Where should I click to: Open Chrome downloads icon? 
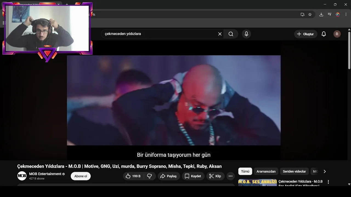tap(321, 15)
